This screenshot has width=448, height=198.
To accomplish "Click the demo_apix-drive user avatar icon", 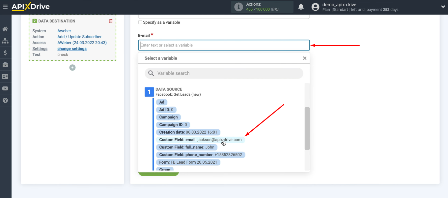I will (x=315, y=7).
